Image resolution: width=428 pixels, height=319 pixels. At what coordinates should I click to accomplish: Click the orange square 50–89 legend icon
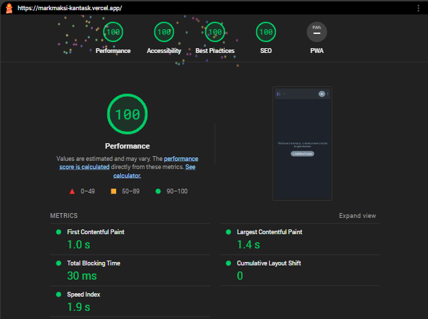coord(113,191)
